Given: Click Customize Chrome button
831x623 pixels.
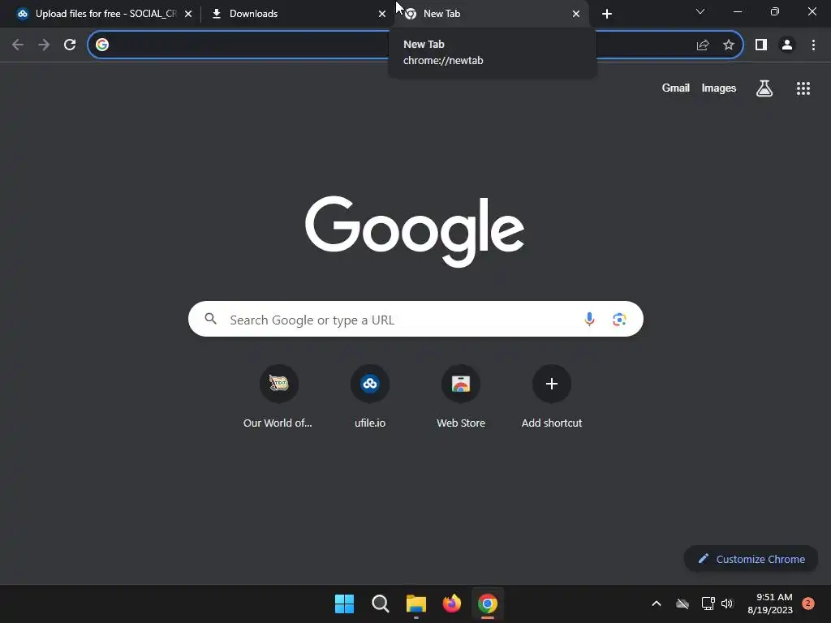Looking at the screenshot, I should point(751,559).
